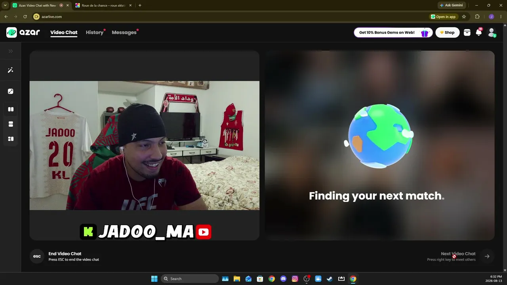507x285 pixels.
Task: Close the Azar Video Chat browser tab
Action: (67, 6)
